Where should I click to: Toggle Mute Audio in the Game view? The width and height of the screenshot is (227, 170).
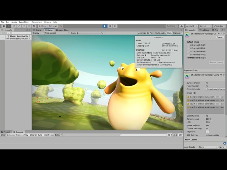[160, 33]
